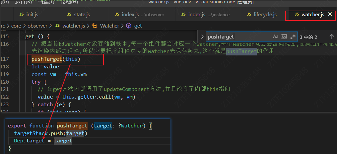Click the updateComponent comment on line 121
This screenshot has width=337, height=154.
(134, 89)
